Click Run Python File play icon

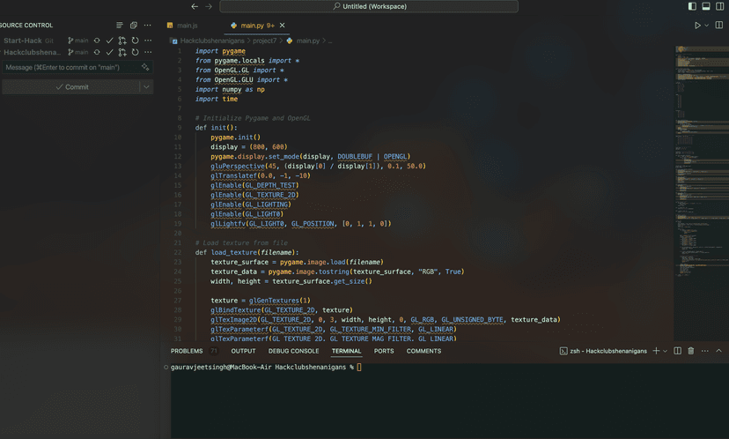697,26
